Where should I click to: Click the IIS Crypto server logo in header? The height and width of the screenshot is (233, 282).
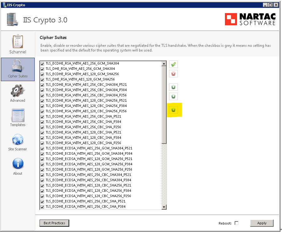(12, 19)
